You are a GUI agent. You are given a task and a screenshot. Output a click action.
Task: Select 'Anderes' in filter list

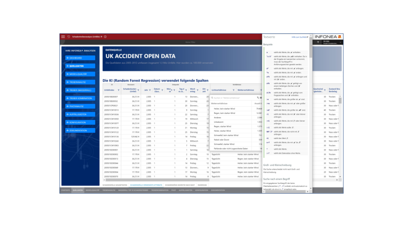236,118
